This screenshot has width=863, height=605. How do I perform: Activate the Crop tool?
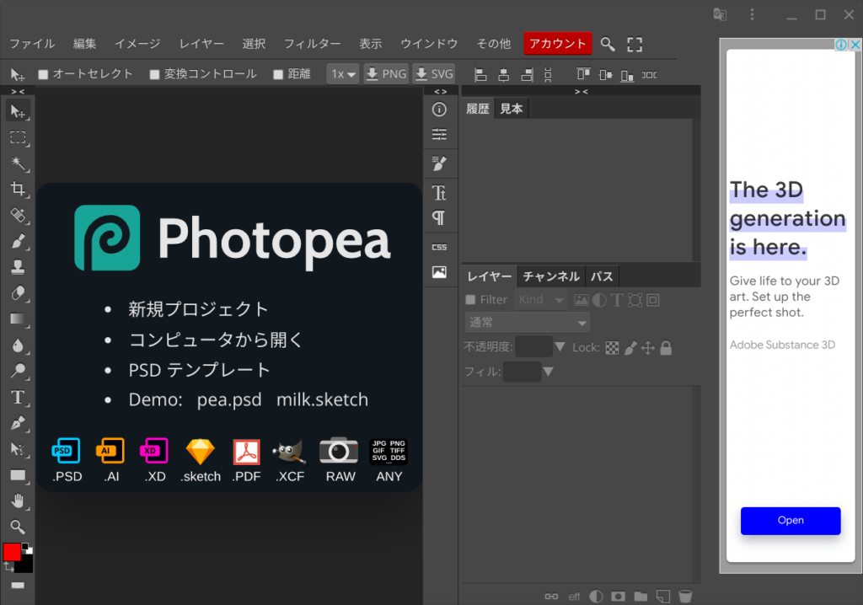(x=18, y=190)
